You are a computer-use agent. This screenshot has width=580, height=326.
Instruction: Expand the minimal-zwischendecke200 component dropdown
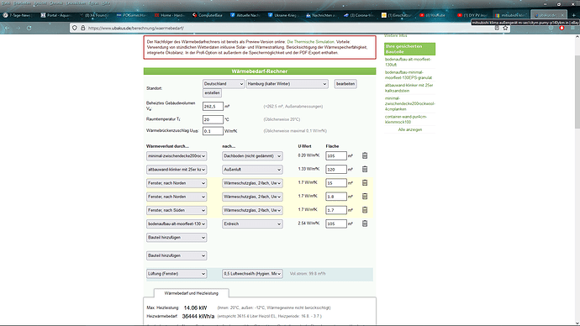pyautogui.click(x=177, y=156)
